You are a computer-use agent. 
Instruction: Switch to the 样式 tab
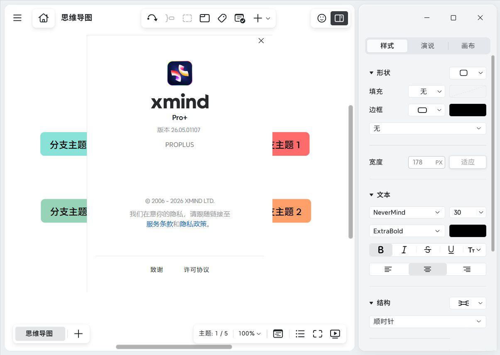(x=387, y=46)
